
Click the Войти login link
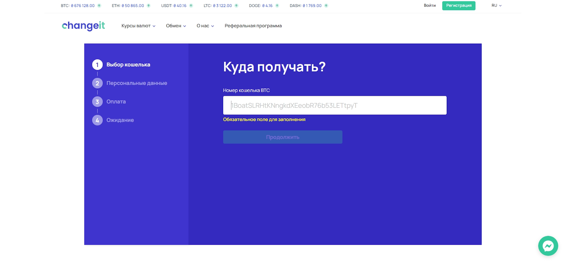tap(430, 6)
